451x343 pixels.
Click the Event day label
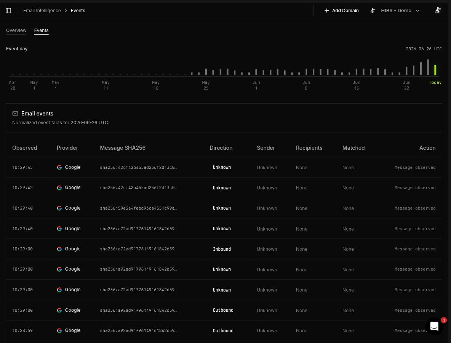pyautogui.click(x=17, y=49)
